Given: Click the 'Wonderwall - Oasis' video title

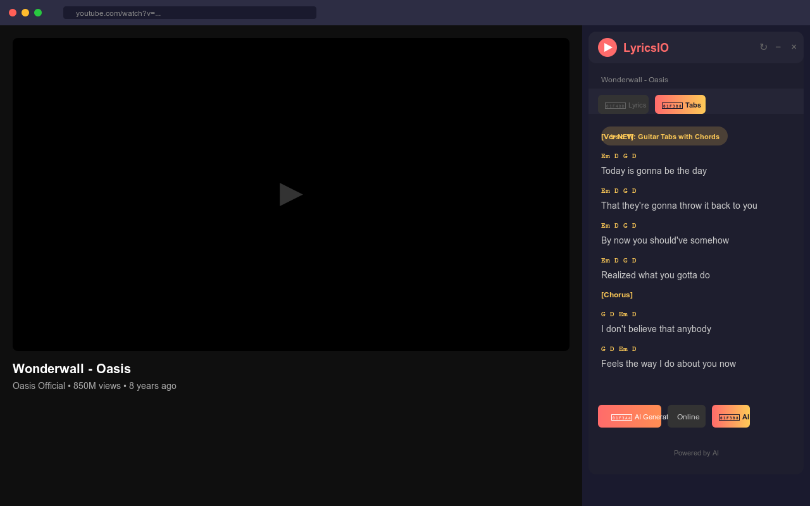Looking at the screenshot, I should pos(72,369).
